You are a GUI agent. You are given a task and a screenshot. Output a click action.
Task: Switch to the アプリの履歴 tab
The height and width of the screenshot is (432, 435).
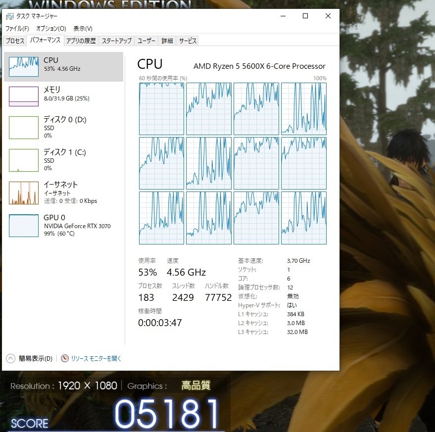pos(81,41)
